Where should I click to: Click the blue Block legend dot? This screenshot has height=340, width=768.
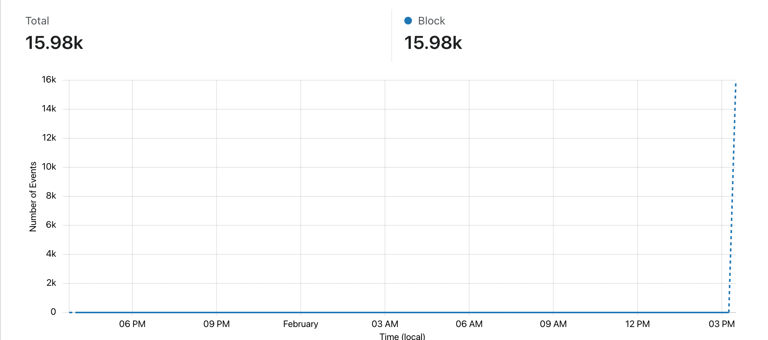pos(408,21)
